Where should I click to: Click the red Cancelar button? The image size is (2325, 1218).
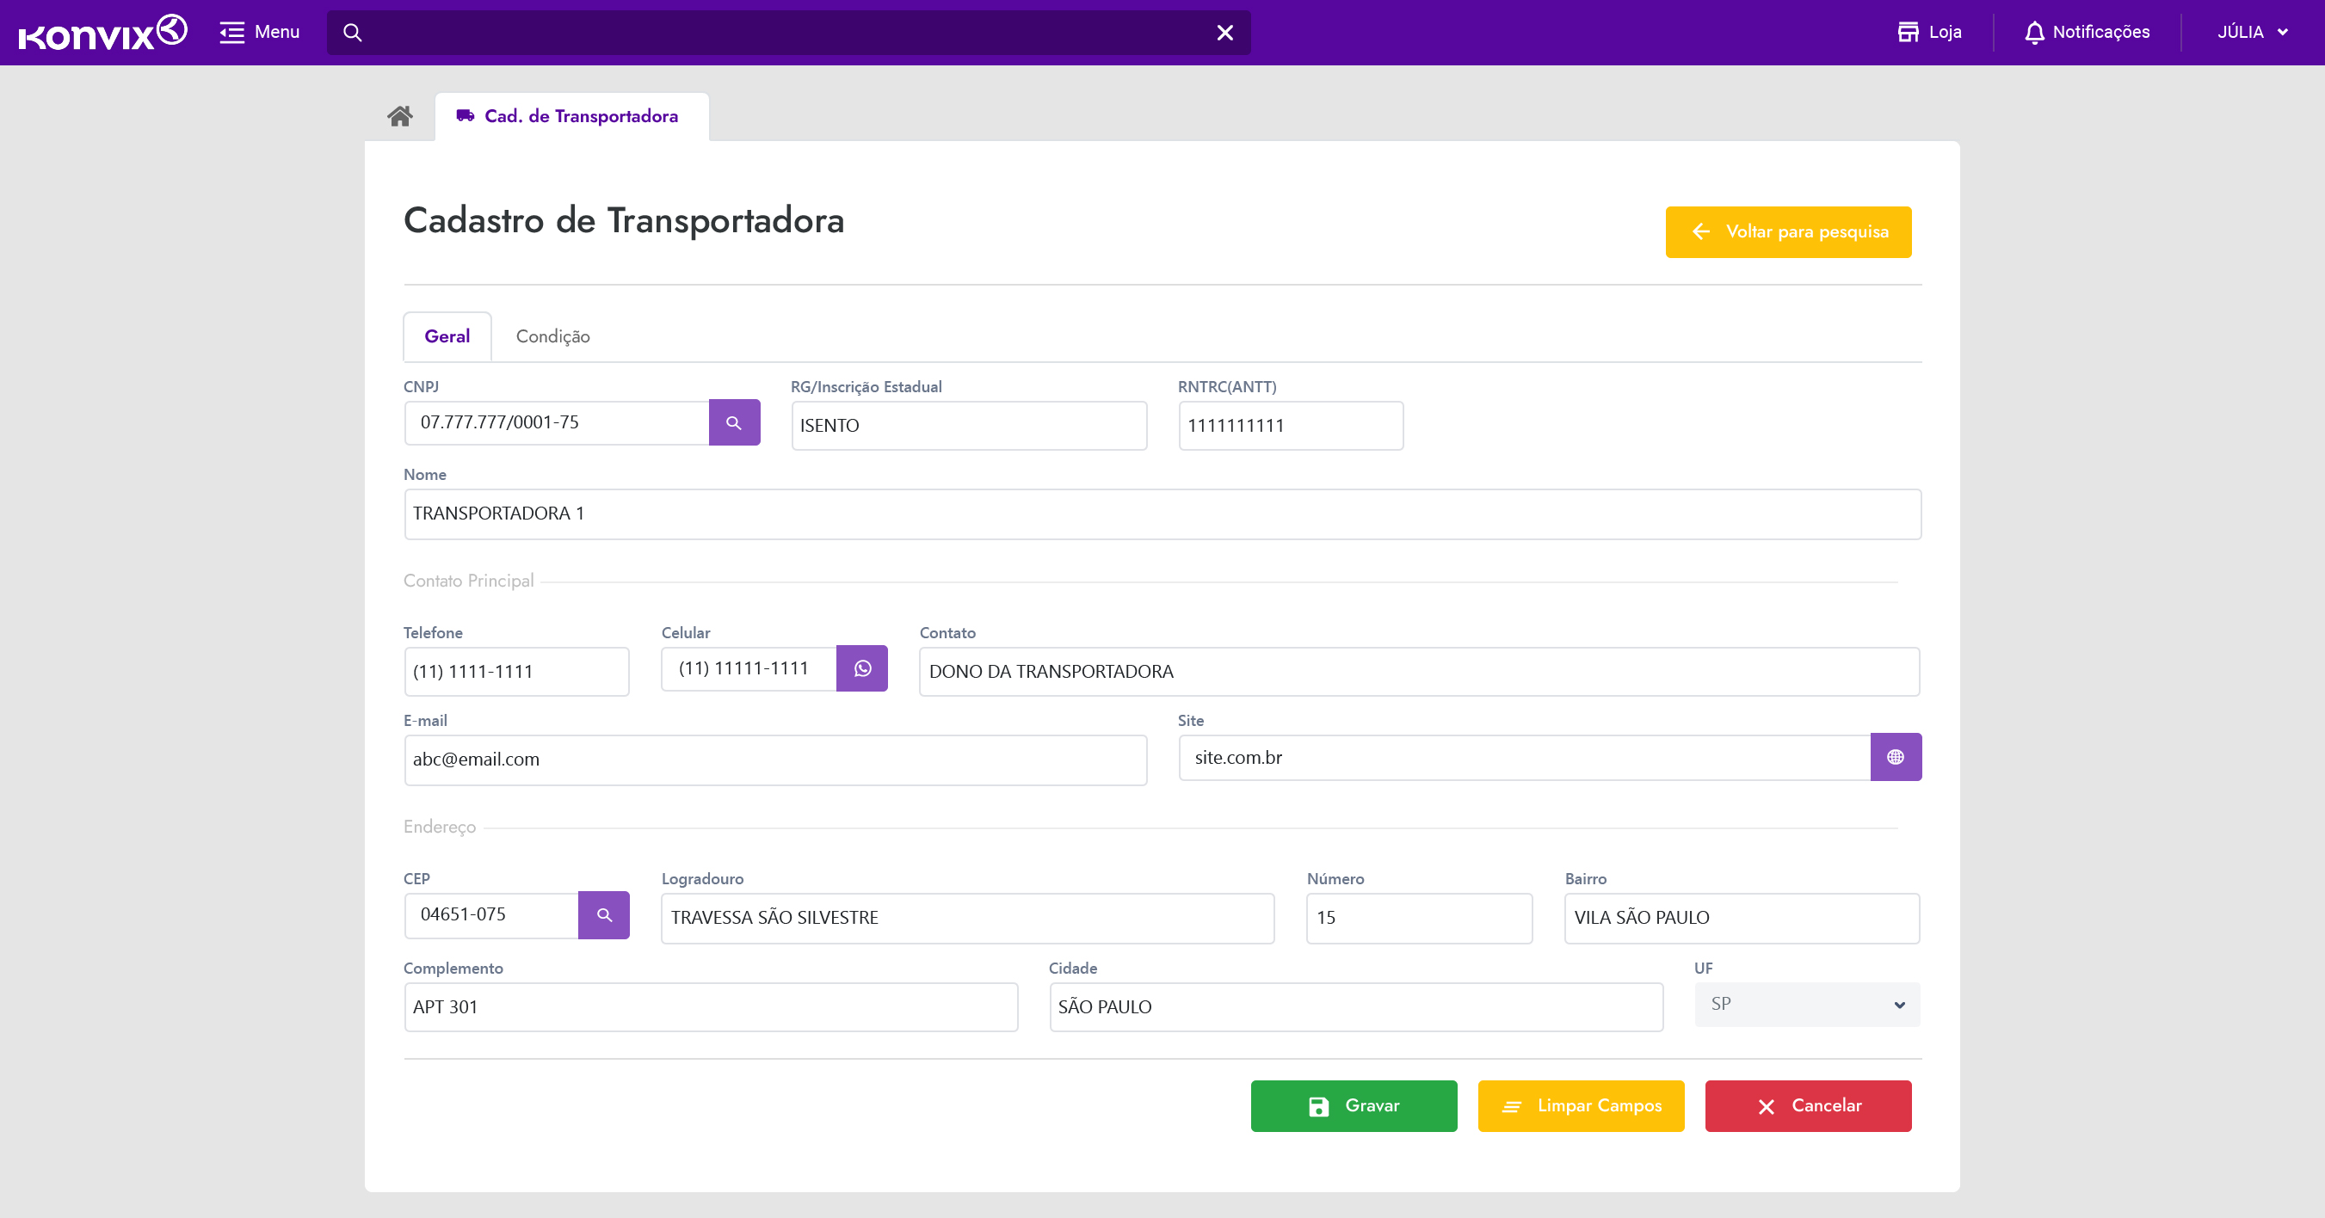click(1807, 1105)
